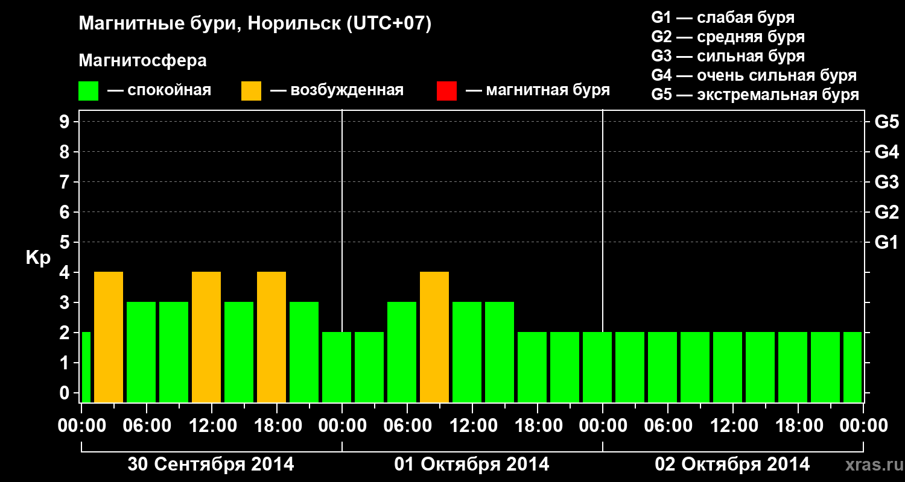Screen dimensions: 905x482
Task: Click 'G4 — очень сильная буря' legend entry
Action: pos(754,75)
